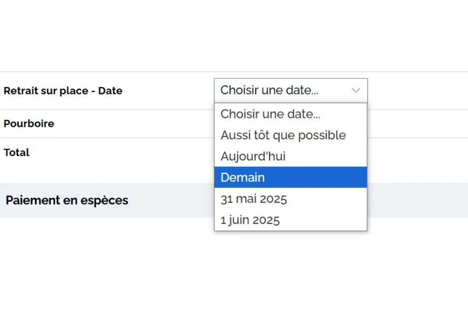Set pickup to today via Aujourd'hui entry
The height and width of the screenshot is (312, 468).
tap(291, 156)
